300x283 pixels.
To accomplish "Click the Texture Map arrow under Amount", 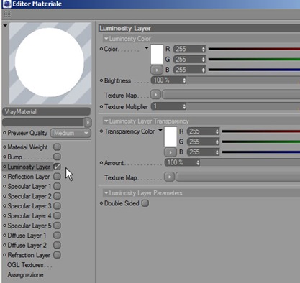I will (169, 177).
